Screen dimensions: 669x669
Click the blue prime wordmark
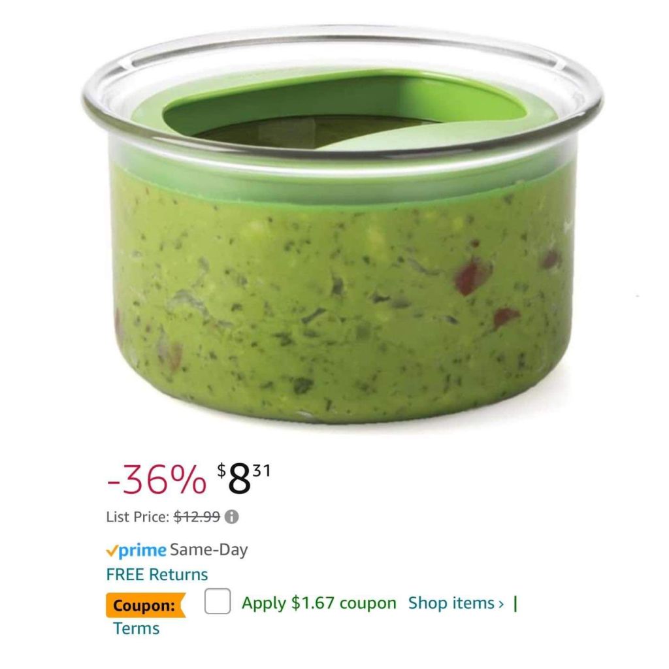142,551
